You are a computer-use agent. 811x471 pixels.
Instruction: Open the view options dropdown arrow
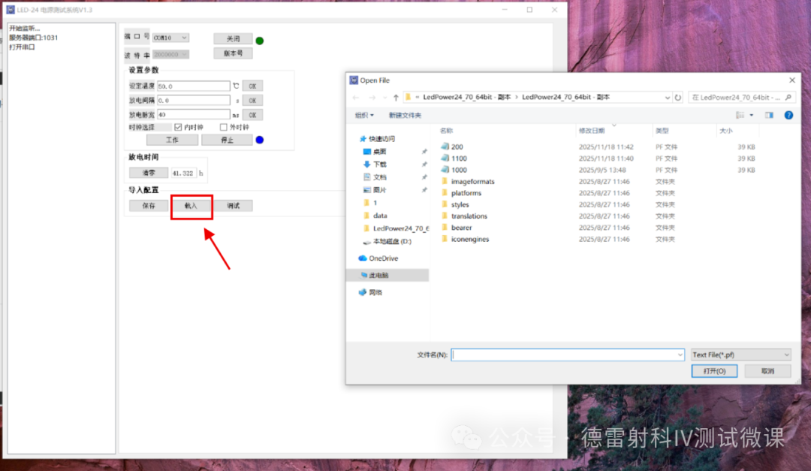click(751, 115)
